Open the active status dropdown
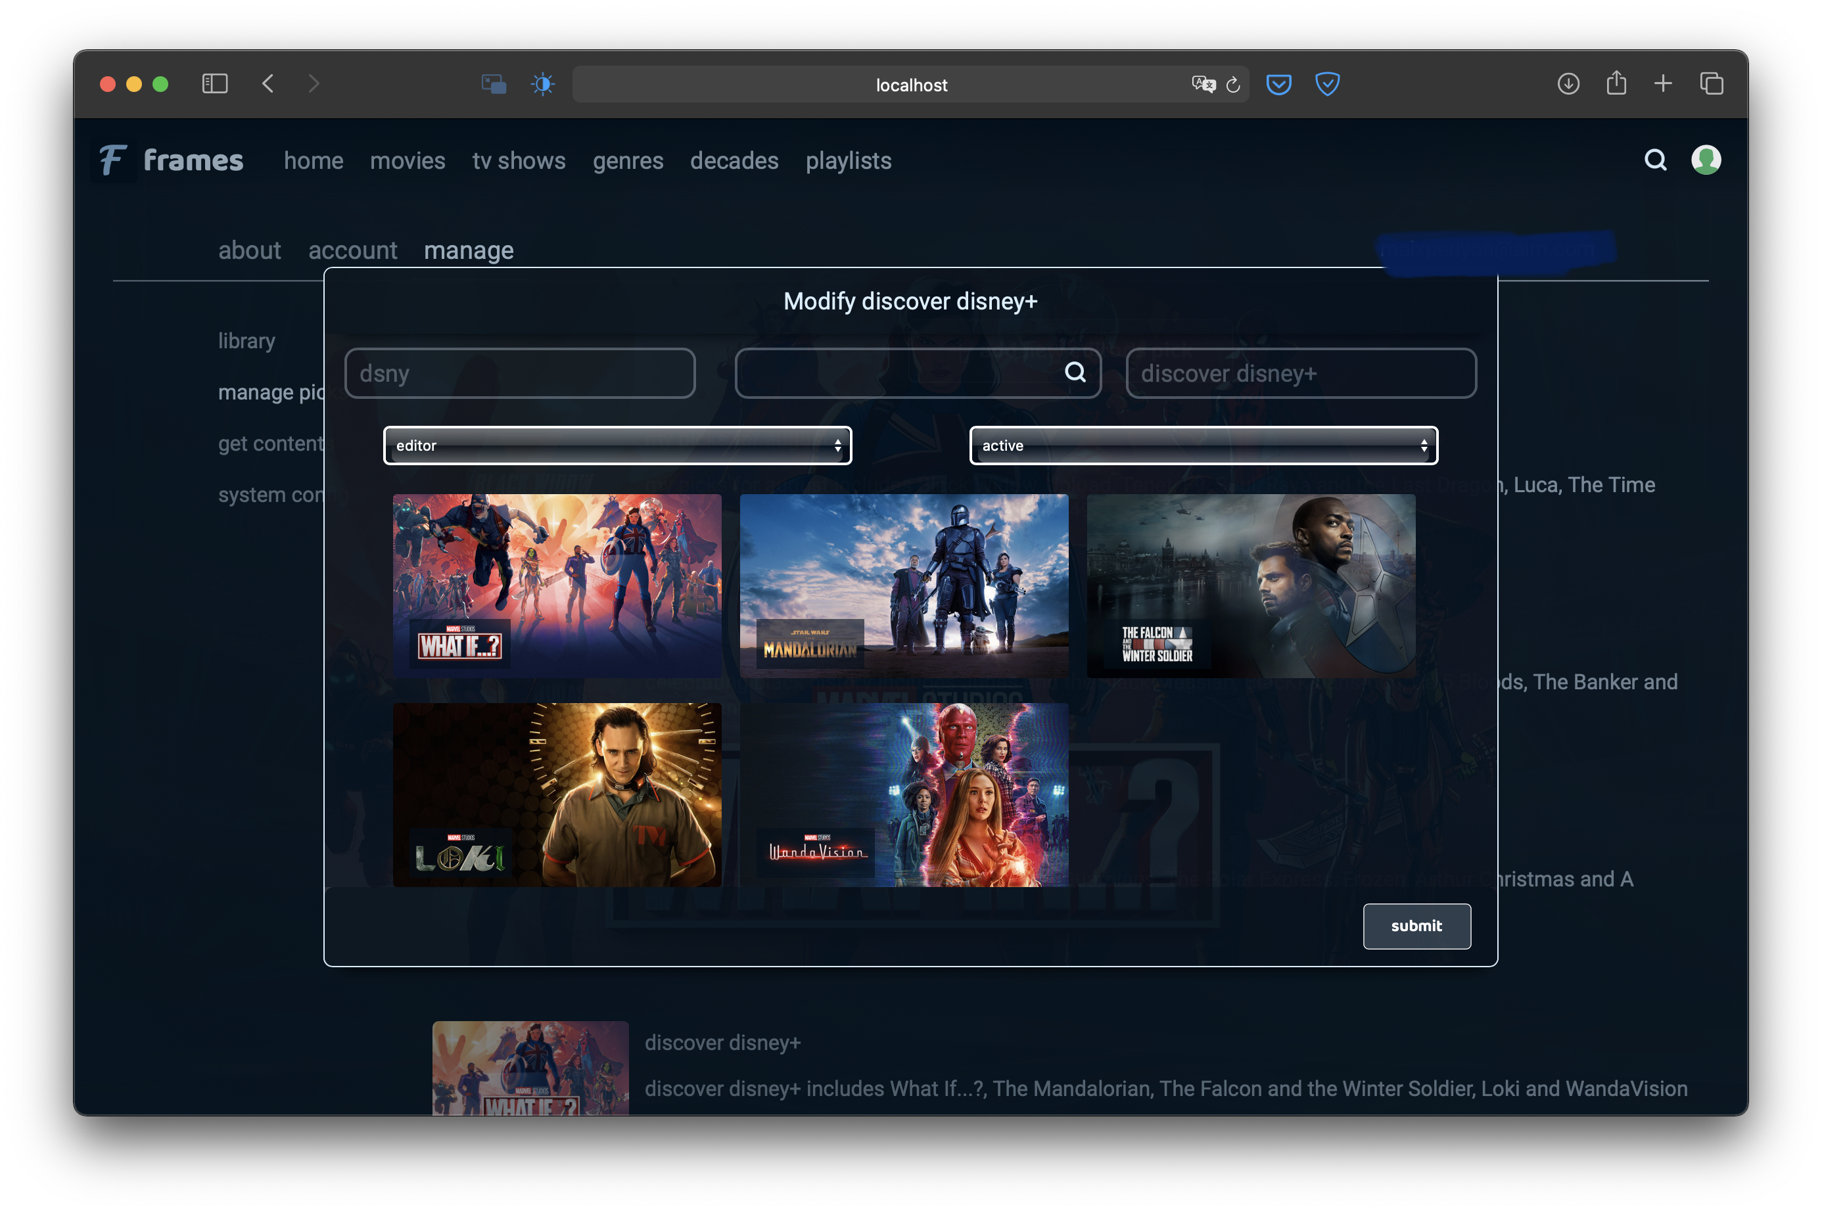Screen dimensions: 1822x1213 pyautogui.click(x=1203, y=446)
